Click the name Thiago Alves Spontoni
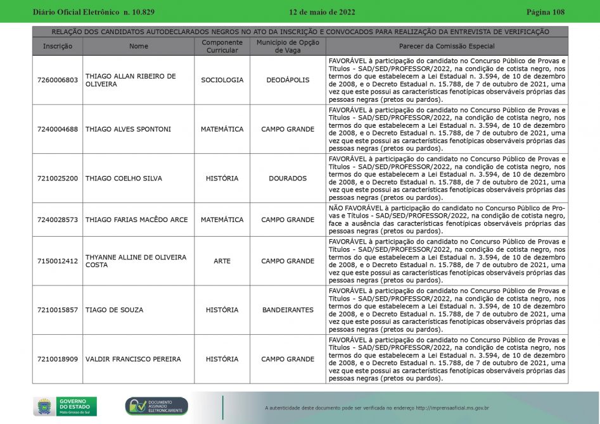The width and height of the screenshot is (600, 424). tap(128, 130)
